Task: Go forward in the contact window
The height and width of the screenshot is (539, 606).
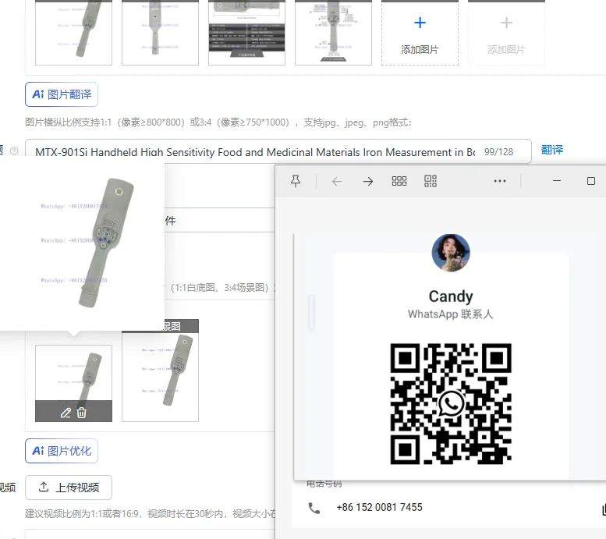Action: [x=368, y=181]
